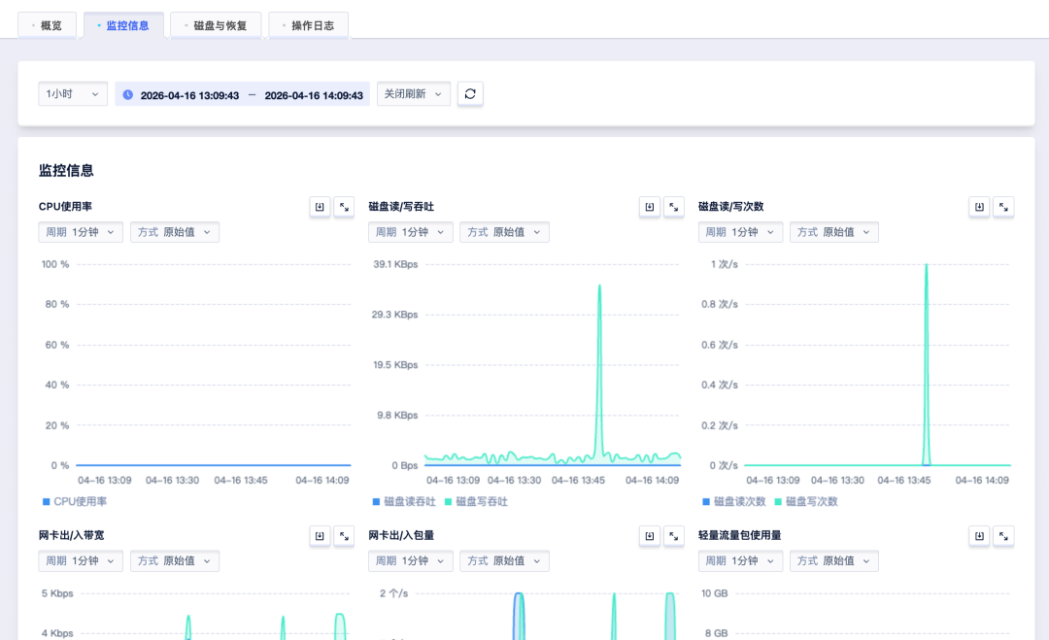The image size is (1049, 640).
Task: Click the clock icon in the date range
Action: (x=128, y=95)
